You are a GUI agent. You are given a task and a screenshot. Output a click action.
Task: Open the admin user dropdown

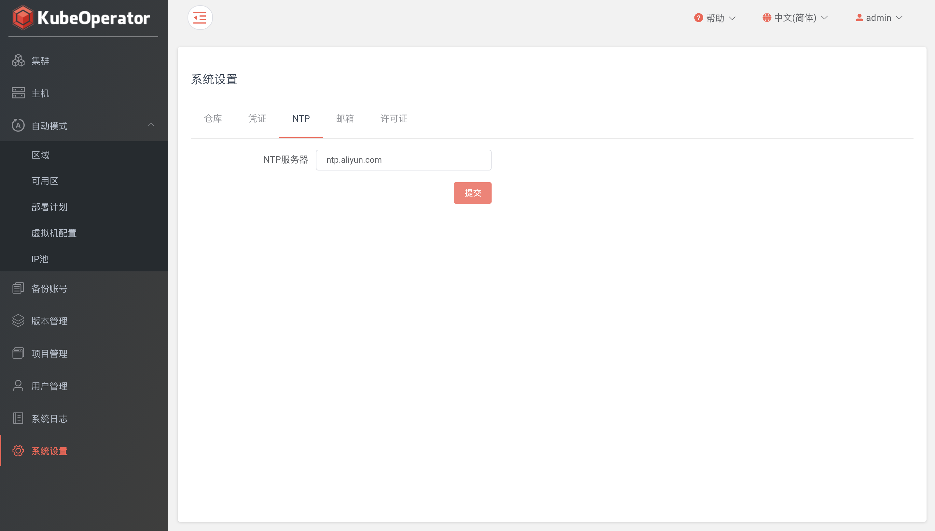pyautogui.click(x=879, y=18)
